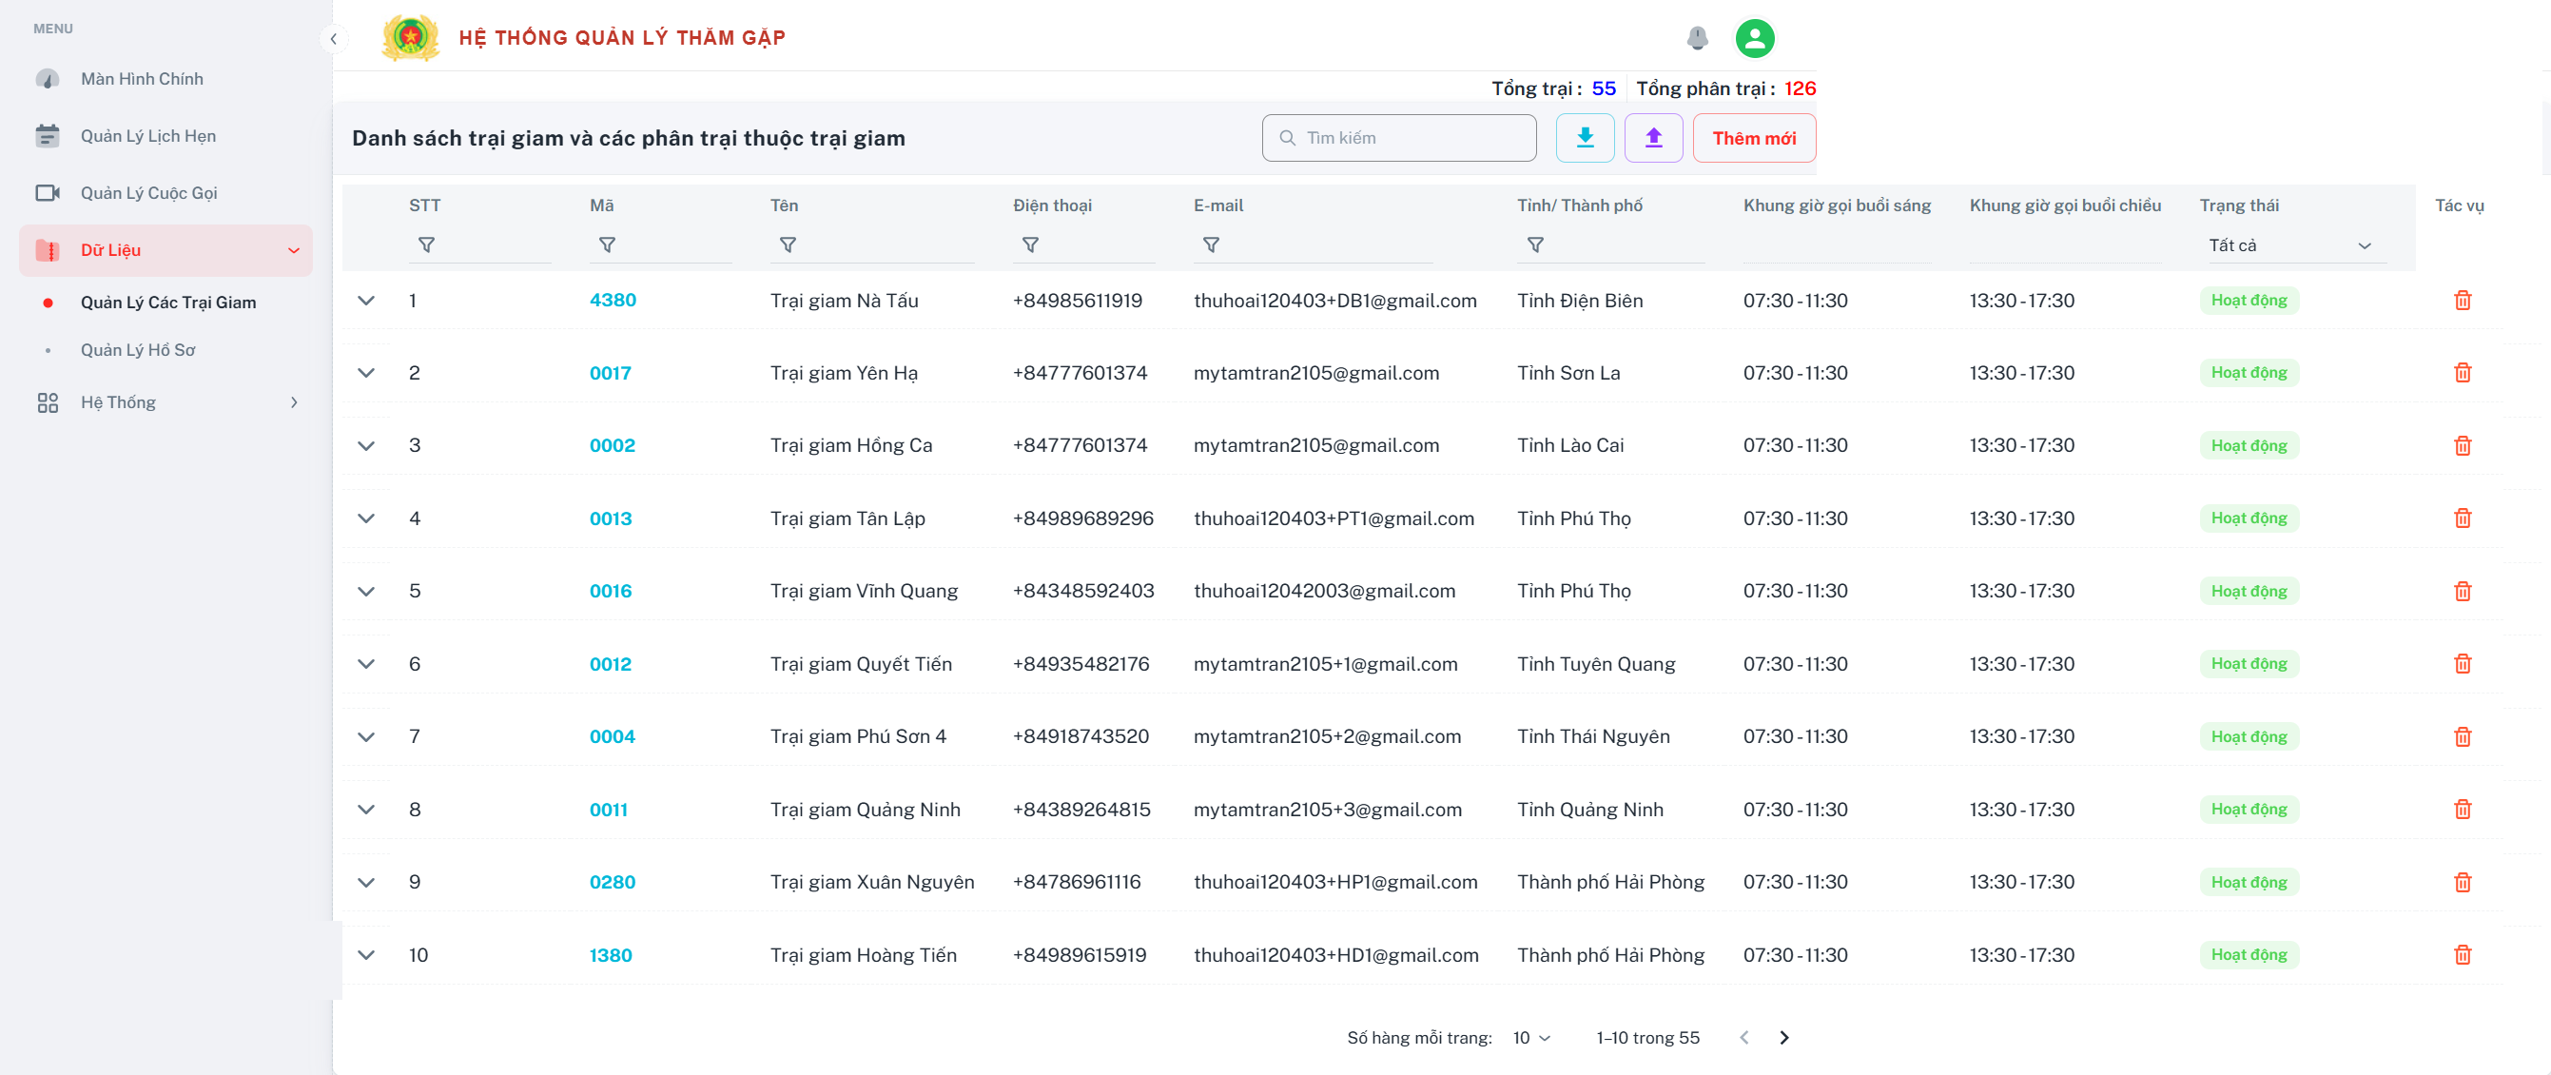
Task: Click phone number +84935482176
Action: [1081, 664]
